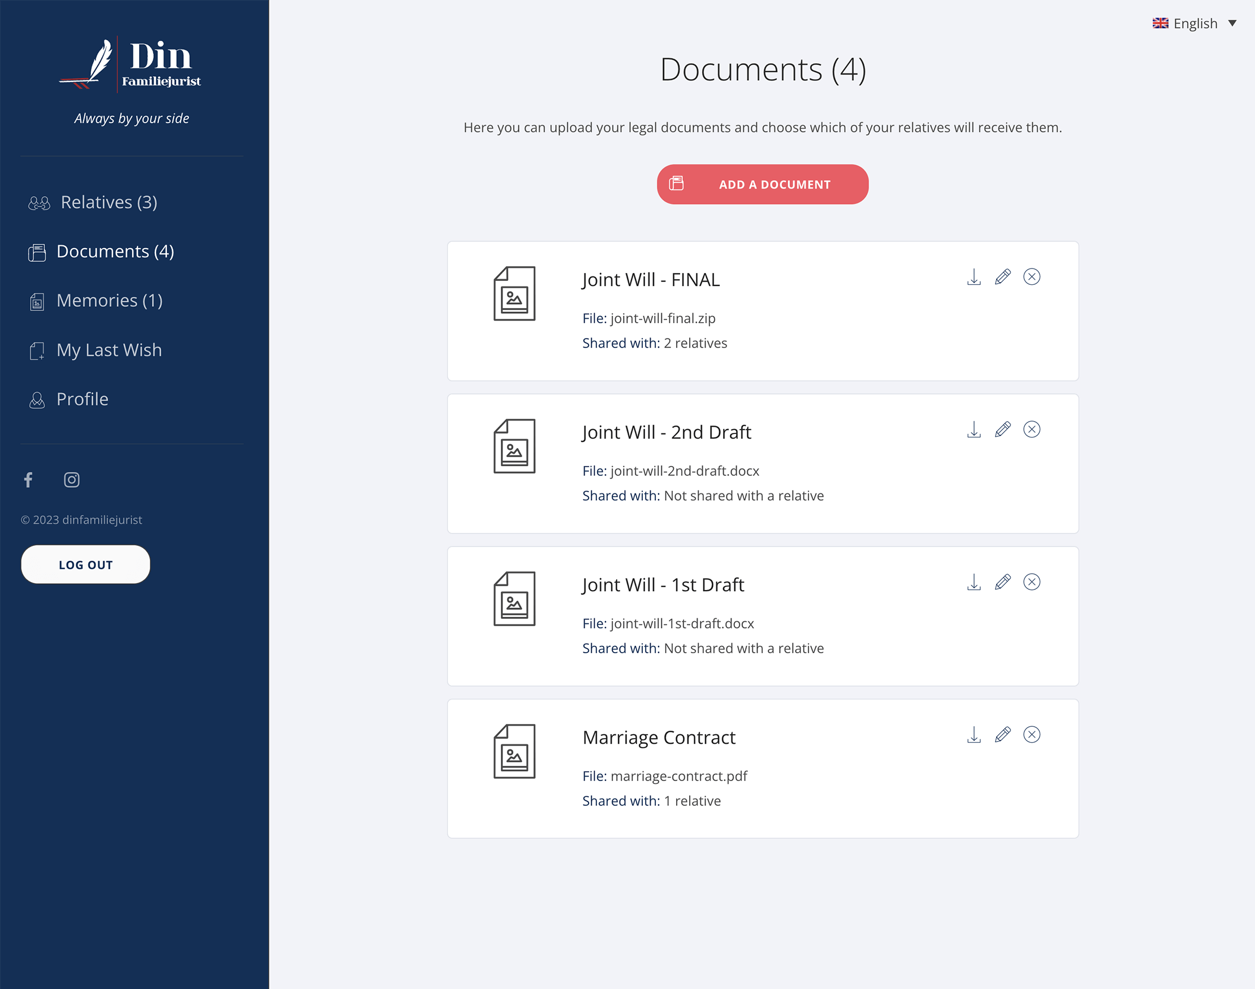Open My Last Wish section
The image size is (1255, 989).
tap(109, 350)
